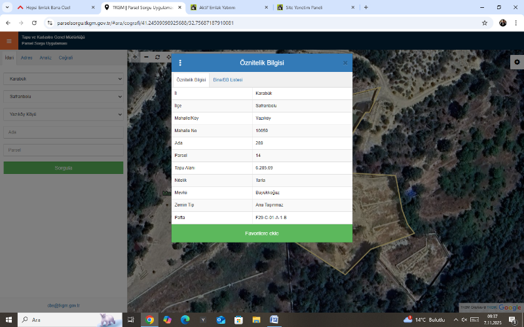Viewport: 524px width, 327px height.
Task: Expand the Safranbolu district dropdown
Action: click(63, 96)
